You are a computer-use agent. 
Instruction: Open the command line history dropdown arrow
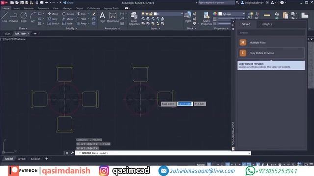[x=249, y=153]
